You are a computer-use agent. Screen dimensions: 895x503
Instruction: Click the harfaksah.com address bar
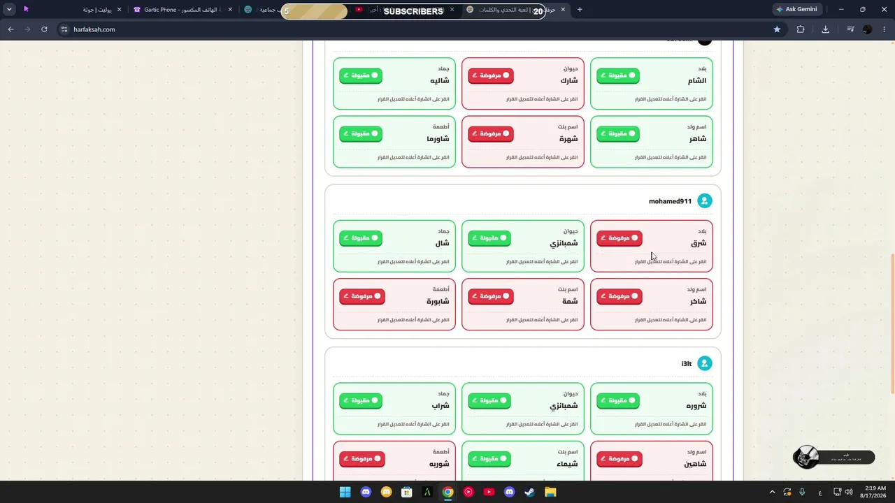pos(420,29)
